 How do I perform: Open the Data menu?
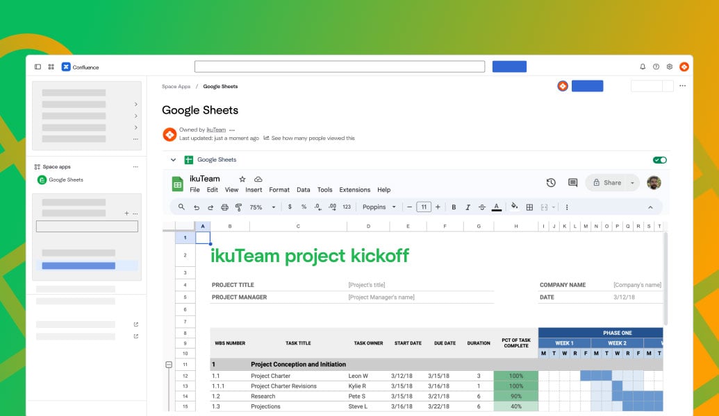click(x=303, y=189)
